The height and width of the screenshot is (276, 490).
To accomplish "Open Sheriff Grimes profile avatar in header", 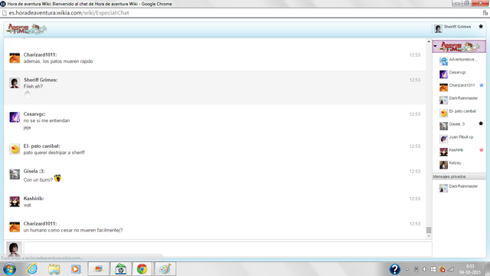I will 438,29.
